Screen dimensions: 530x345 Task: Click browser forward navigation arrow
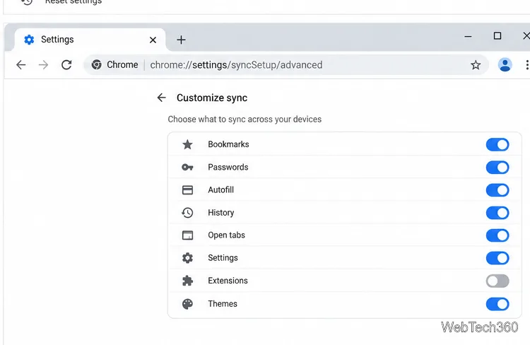[x=43, y=64]
